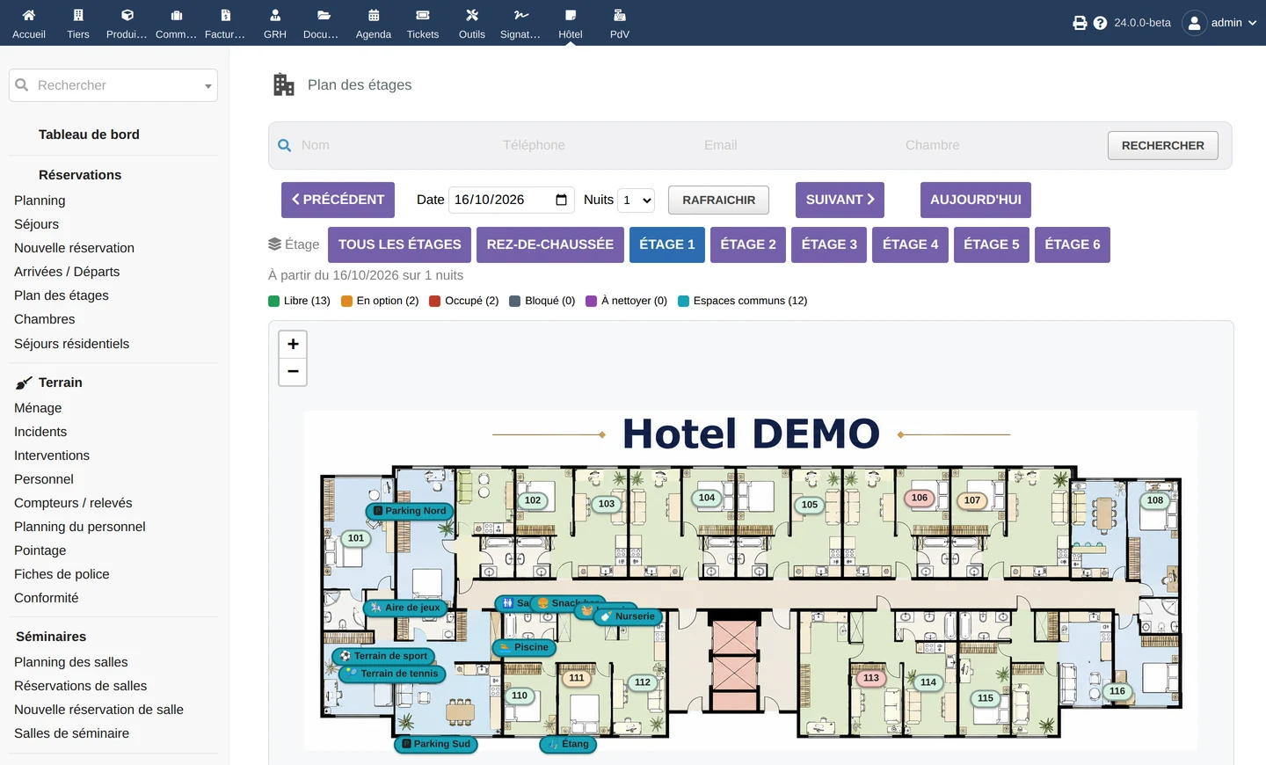Open the Hôtel module
1266x765 pixels.
coord(571,24)
